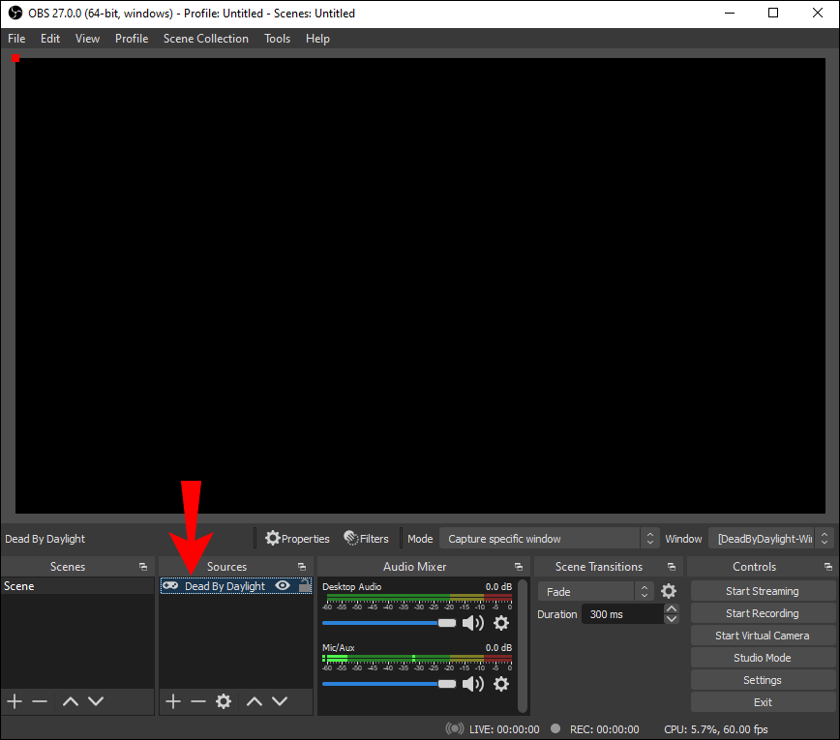Click the recording status dot icon

(555, 728)
